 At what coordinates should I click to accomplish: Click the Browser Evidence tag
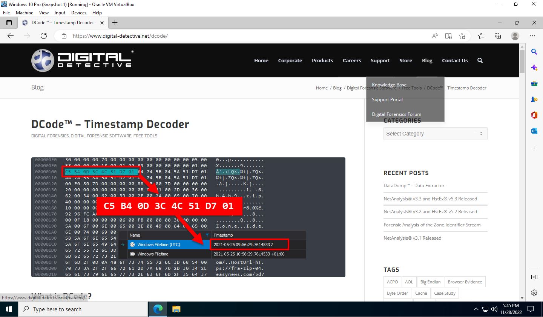click(465, 282)
